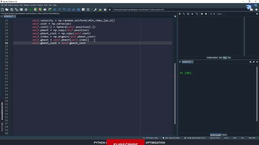Open the Projects menu

pos(40,5)
